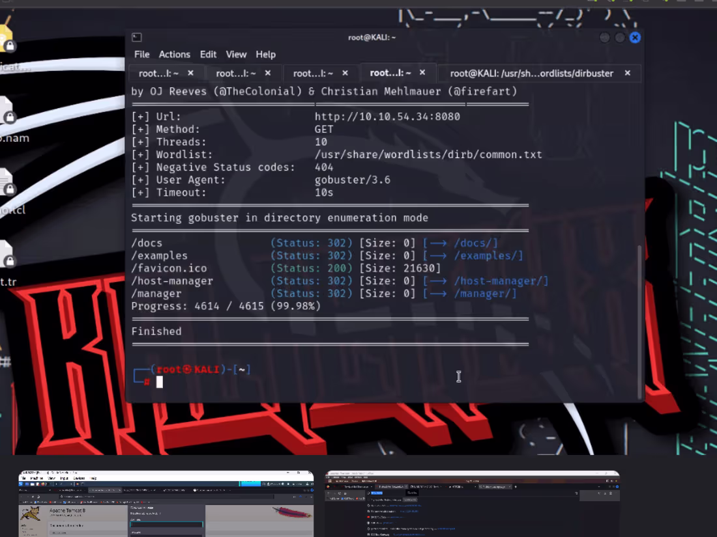The width and height of the screenshot is (717, 537).
Task: Select the Apache Tomcat browser thumbnail
Action: point(165,504)
